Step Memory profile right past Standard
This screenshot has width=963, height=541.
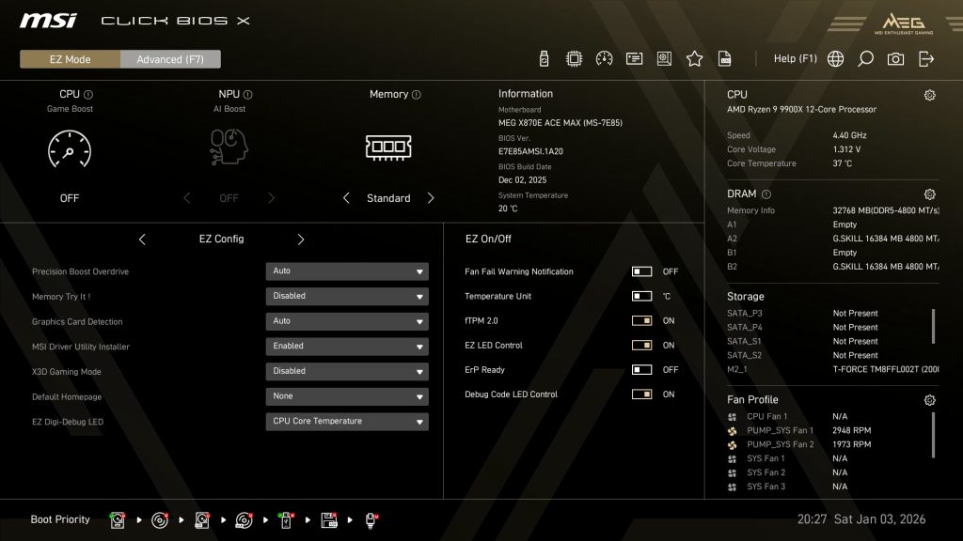coord(431,198)
